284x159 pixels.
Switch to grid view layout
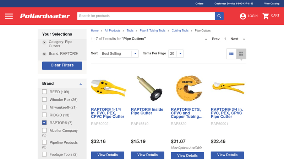[x=241, y=54]
